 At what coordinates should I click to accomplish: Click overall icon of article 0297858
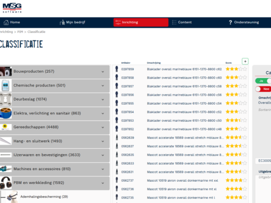(116, 78)
